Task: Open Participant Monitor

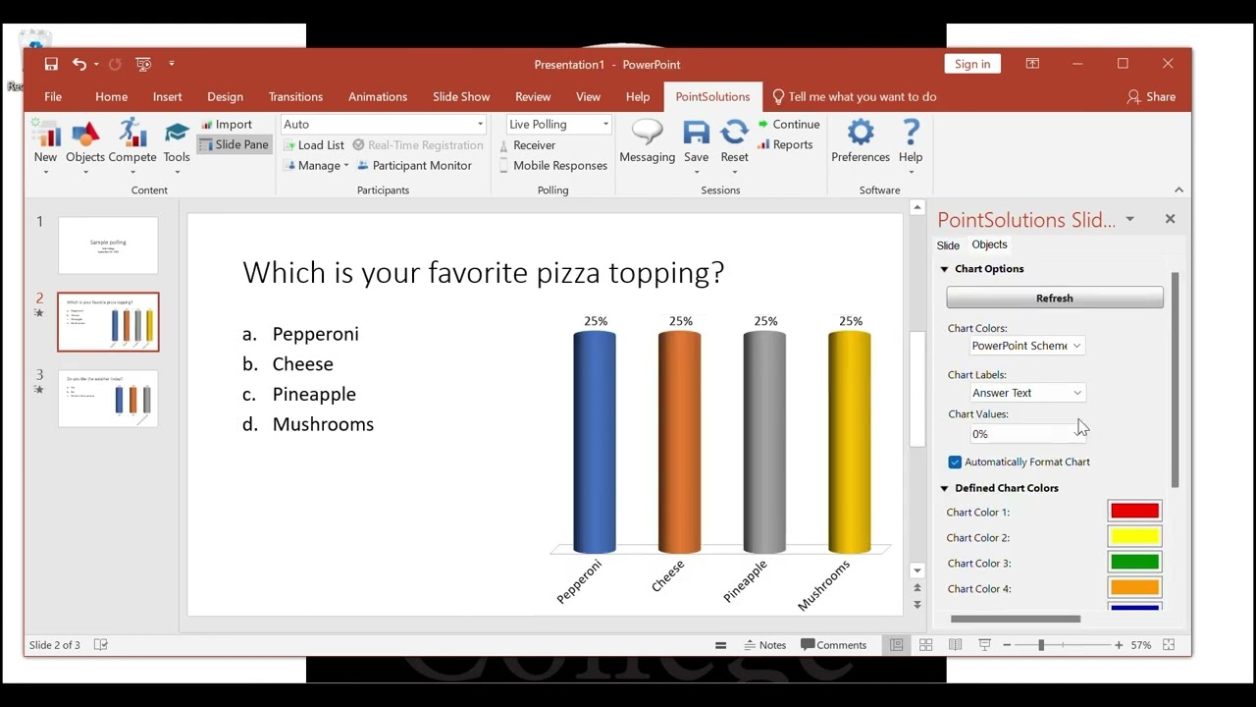Action: coord(414,166)
